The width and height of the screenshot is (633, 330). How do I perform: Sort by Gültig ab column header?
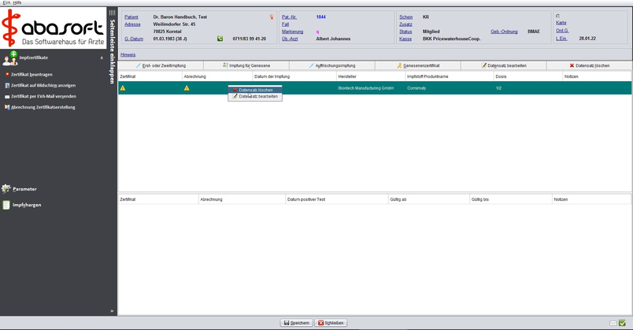pyautogui.click(x=429, y=199)
